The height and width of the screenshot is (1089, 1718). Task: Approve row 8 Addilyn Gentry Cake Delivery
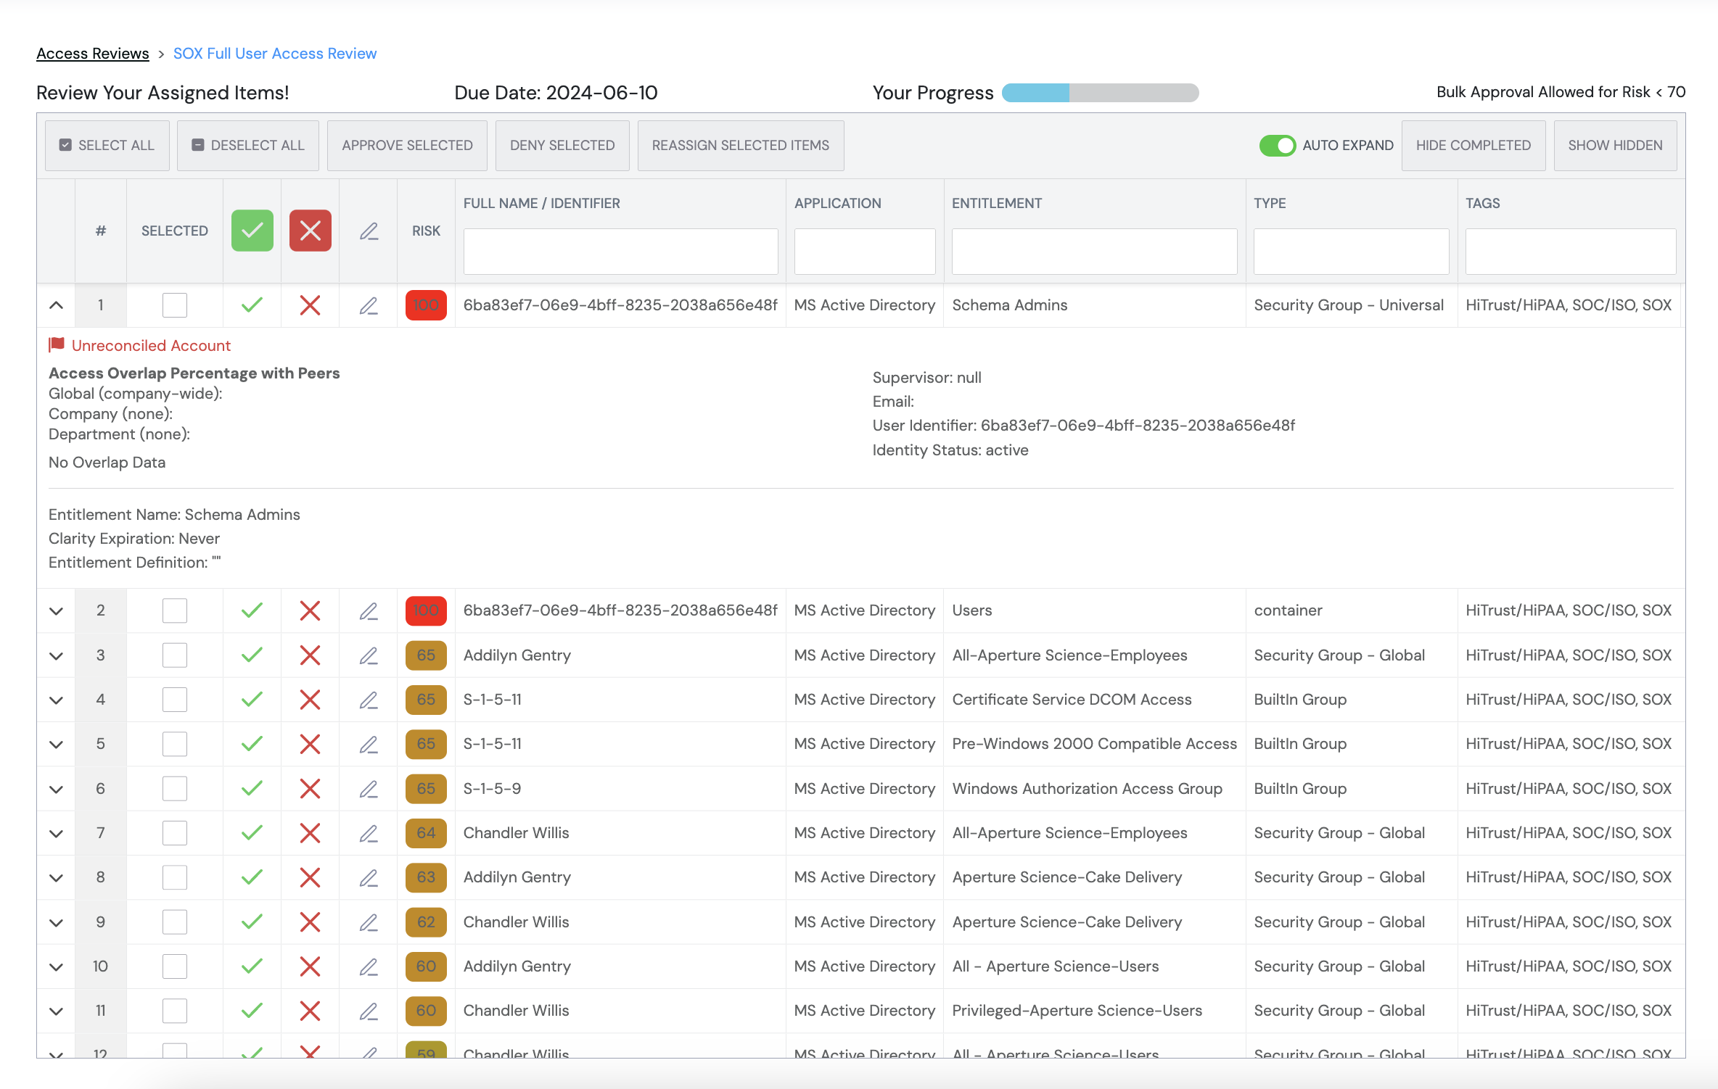252,877
